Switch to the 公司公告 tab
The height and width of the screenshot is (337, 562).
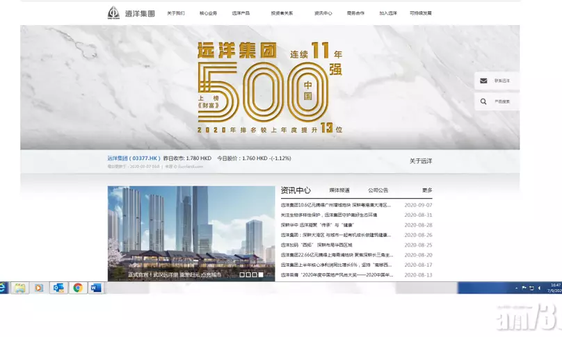pos(378,190)
